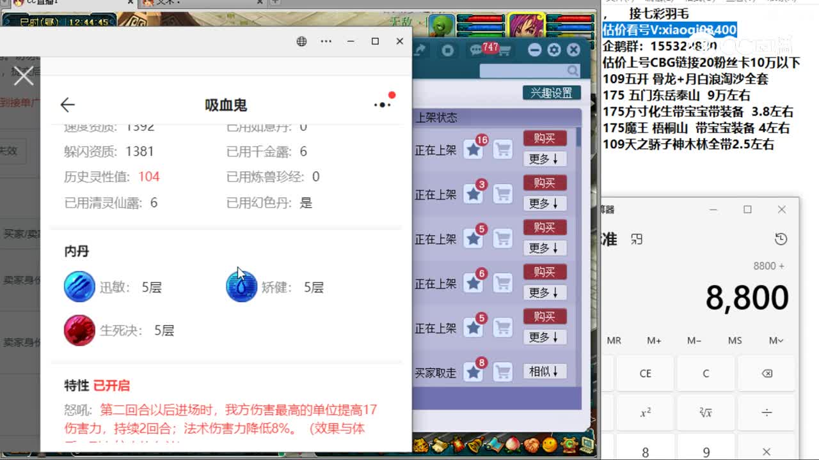
Task: Expand 相似 dropdown in the 买家取走 row
Action: (x=545, y=371)
